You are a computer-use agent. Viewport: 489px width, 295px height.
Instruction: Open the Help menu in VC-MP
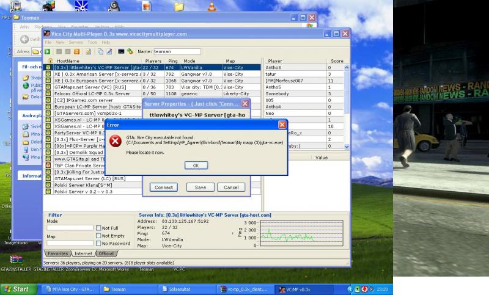(x=106, y=42)
